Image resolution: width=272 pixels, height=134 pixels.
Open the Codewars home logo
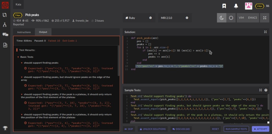5,5
